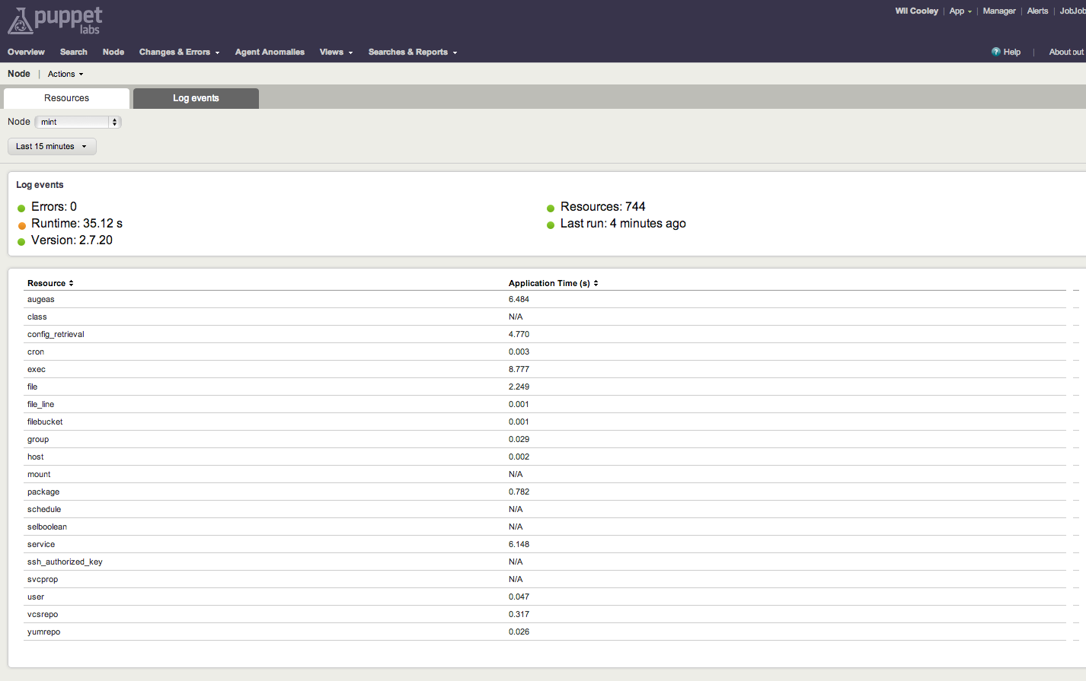Screen dimensions: 1086x681
Task: Click orange Runtime status dot
Action: coord(21,225)
